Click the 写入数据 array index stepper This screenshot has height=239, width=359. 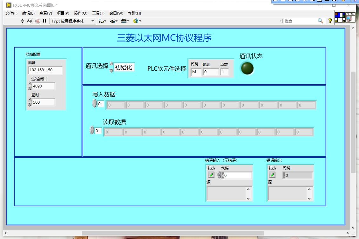pos(95,103)
